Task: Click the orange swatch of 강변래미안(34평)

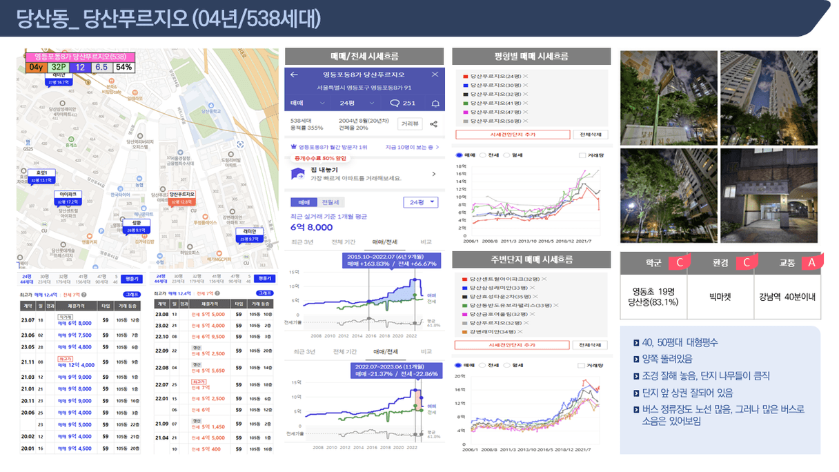Action: pos(466,332)
